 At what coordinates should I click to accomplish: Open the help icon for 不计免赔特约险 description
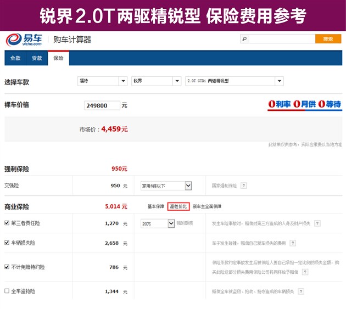[x=305, y=272]
